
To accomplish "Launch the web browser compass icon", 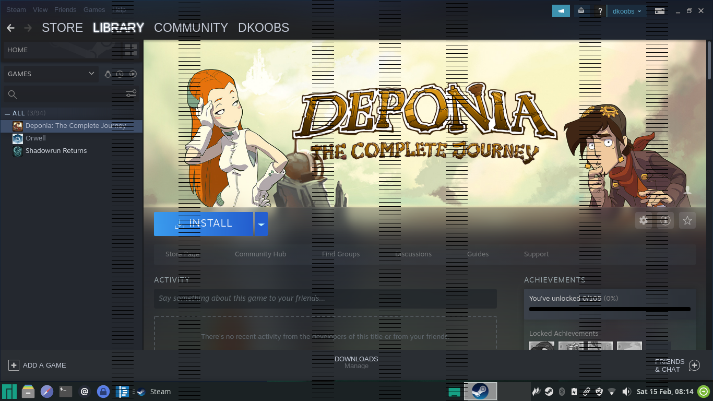I will 47,392.
